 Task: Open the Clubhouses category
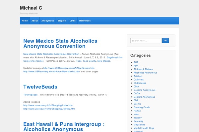[140, 83]
